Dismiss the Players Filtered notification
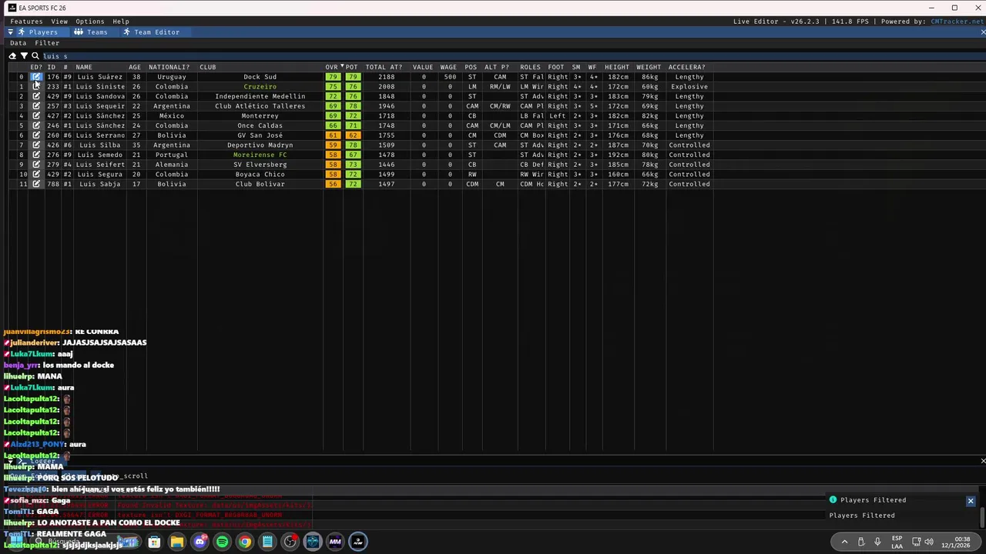The height and width of the screenshot is (554, 986). [x=971, y=501]
